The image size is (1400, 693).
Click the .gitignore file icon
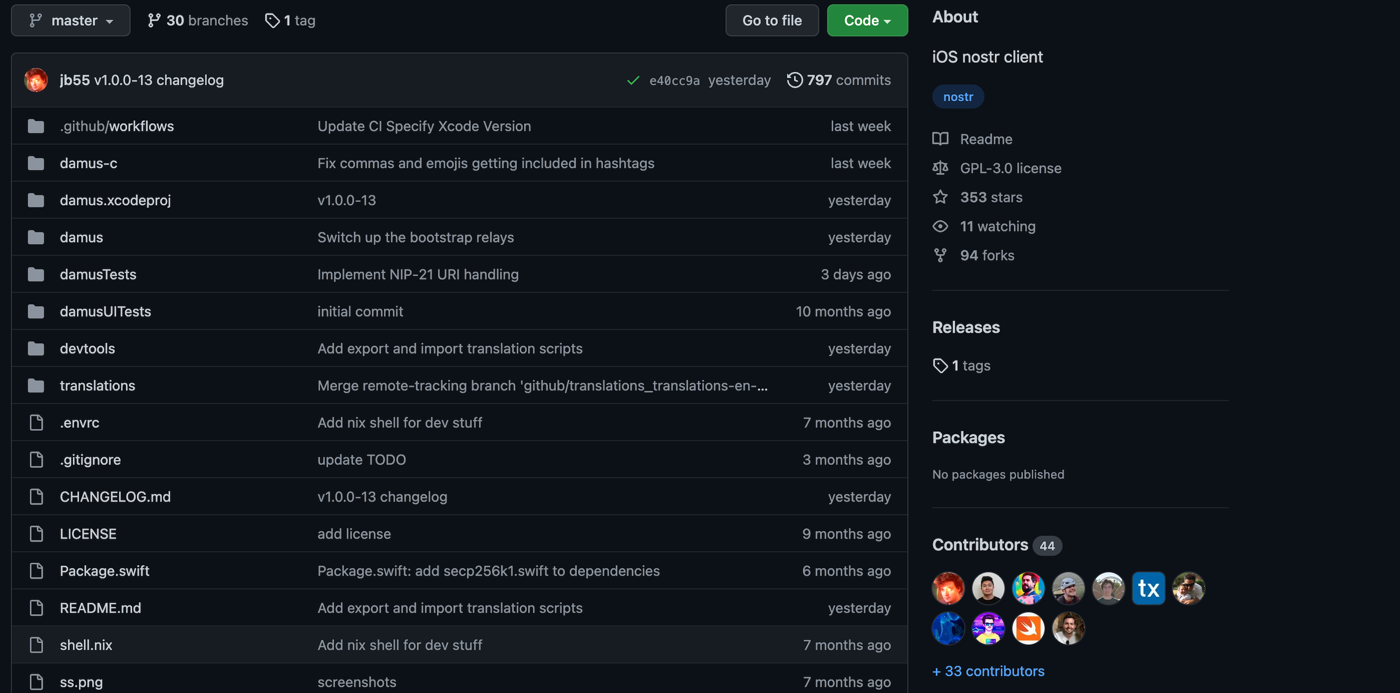[x=36, y=459]
